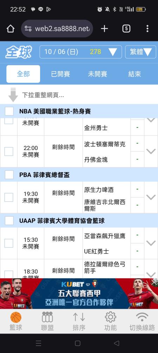Open the 繁體 language dropdown

pos(140,52)
